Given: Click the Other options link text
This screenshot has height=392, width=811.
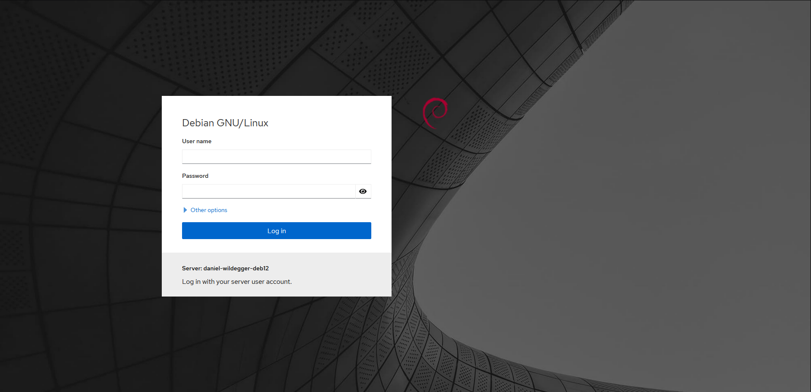Looking at the screenshot, I should tap(208, 210).
